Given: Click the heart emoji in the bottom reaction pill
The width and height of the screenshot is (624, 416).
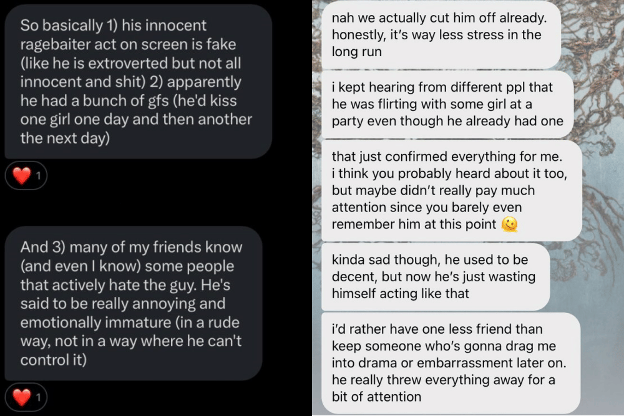Looking at the screenshot, I should (x=21, y=397).
